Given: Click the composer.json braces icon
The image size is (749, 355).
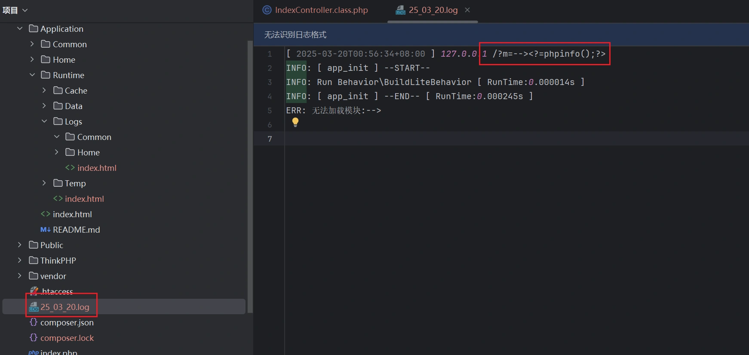Looking at the screenshot, I should pos(34,322).
